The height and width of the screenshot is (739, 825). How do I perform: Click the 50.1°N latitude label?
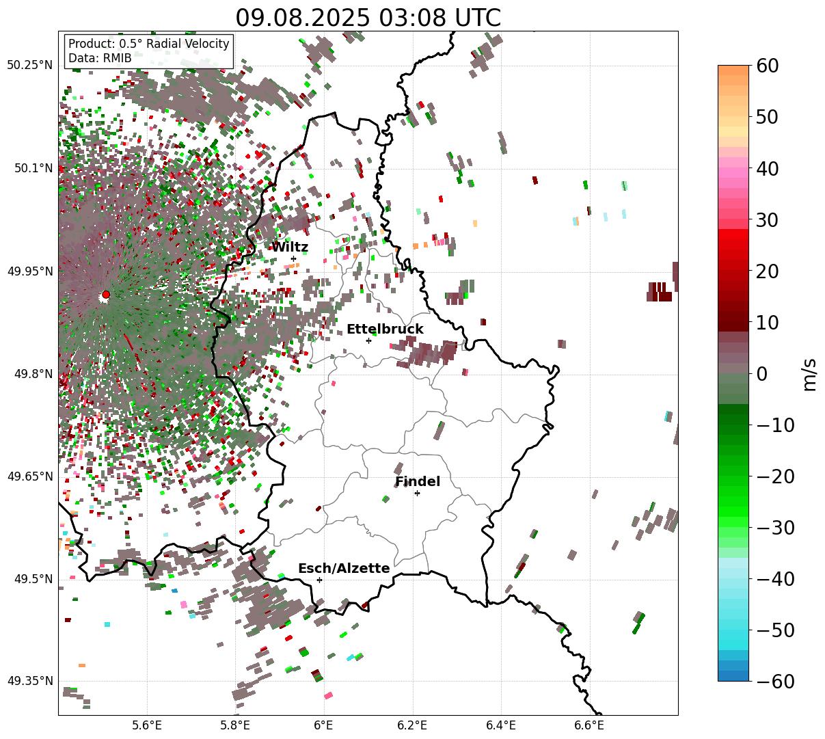[33, 168]
